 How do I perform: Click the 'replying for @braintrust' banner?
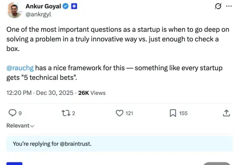(119, 144)
